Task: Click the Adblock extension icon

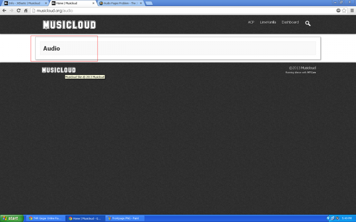Action: coord(338,10)
